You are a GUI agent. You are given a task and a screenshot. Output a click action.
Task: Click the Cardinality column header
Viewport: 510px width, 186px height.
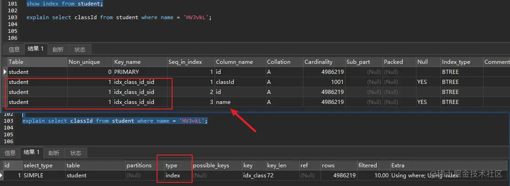pyautogui.click(x=324, y=62)
